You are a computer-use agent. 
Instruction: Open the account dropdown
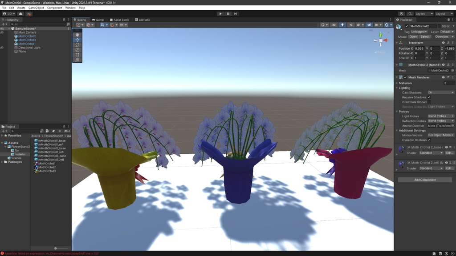(x=9, y=14)
